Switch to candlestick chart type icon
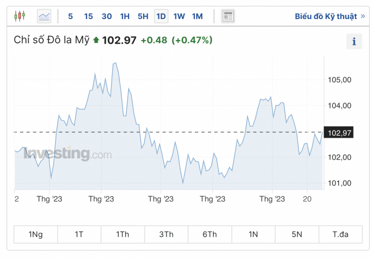Image resolution: width=373 pixels, height=259 pixels. [x=20, y=16]
